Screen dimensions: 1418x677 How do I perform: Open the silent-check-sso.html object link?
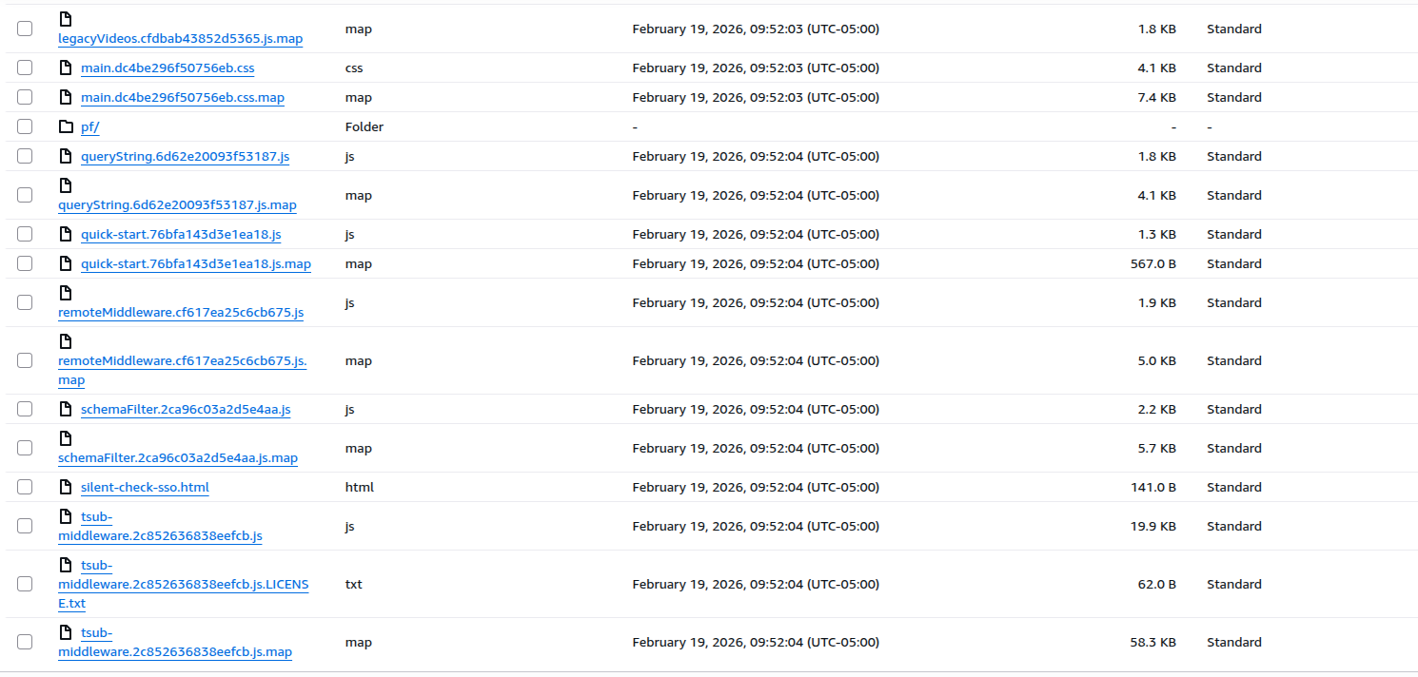point(145,488)
